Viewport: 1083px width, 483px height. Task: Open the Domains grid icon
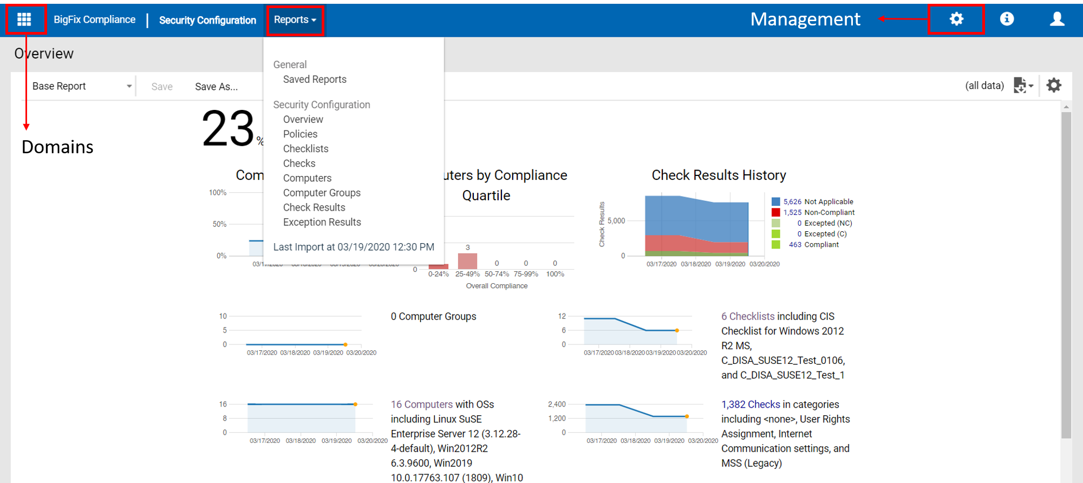tap(24, 20)
